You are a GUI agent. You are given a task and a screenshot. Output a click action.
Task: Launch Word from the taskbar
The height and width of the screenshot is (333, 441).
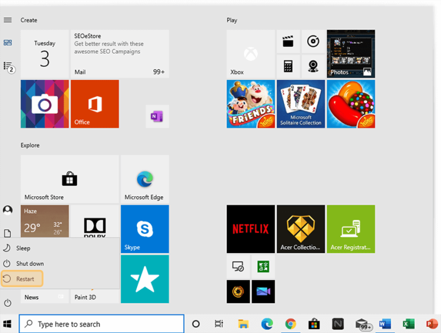(385, 324)
